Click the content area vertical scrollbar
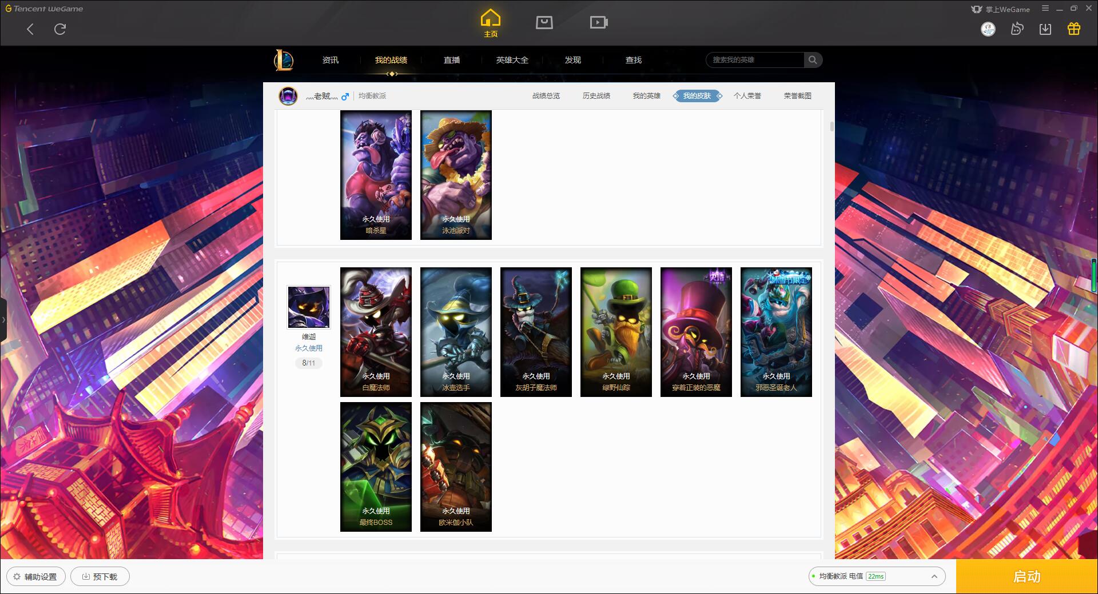The height and width of the screenshot is (594, 1098). pos(832,126)
